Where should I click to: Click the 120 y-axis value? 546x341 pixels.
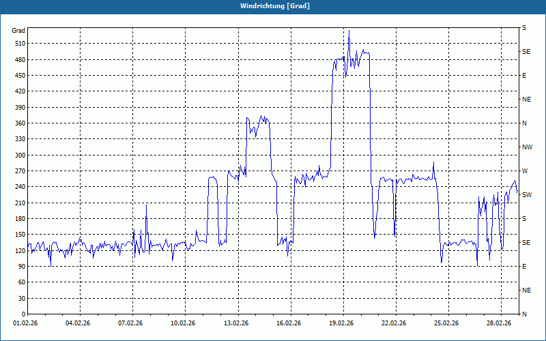[20, 250]
